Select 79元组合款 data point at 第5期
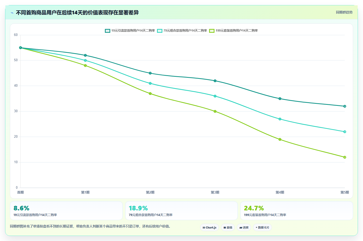This screenshot has height=241, width=363. coord(345,132)
